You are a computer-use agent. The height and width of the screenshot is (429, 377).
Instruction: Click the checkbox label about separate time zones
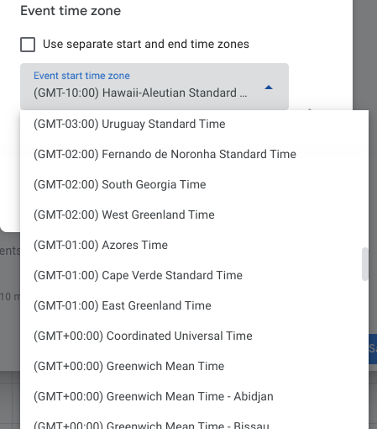click(146, 45)
